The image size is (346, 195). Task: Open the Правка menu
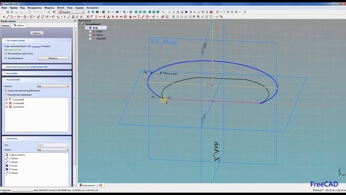tap(14, 8)
